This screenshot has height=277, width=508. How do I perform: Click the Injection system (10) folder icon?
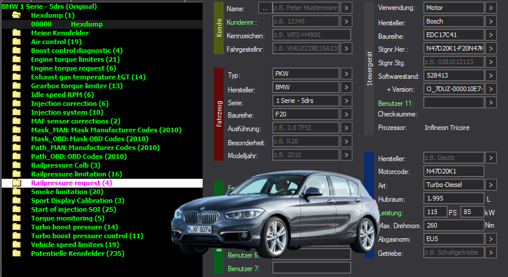point(16,112)
